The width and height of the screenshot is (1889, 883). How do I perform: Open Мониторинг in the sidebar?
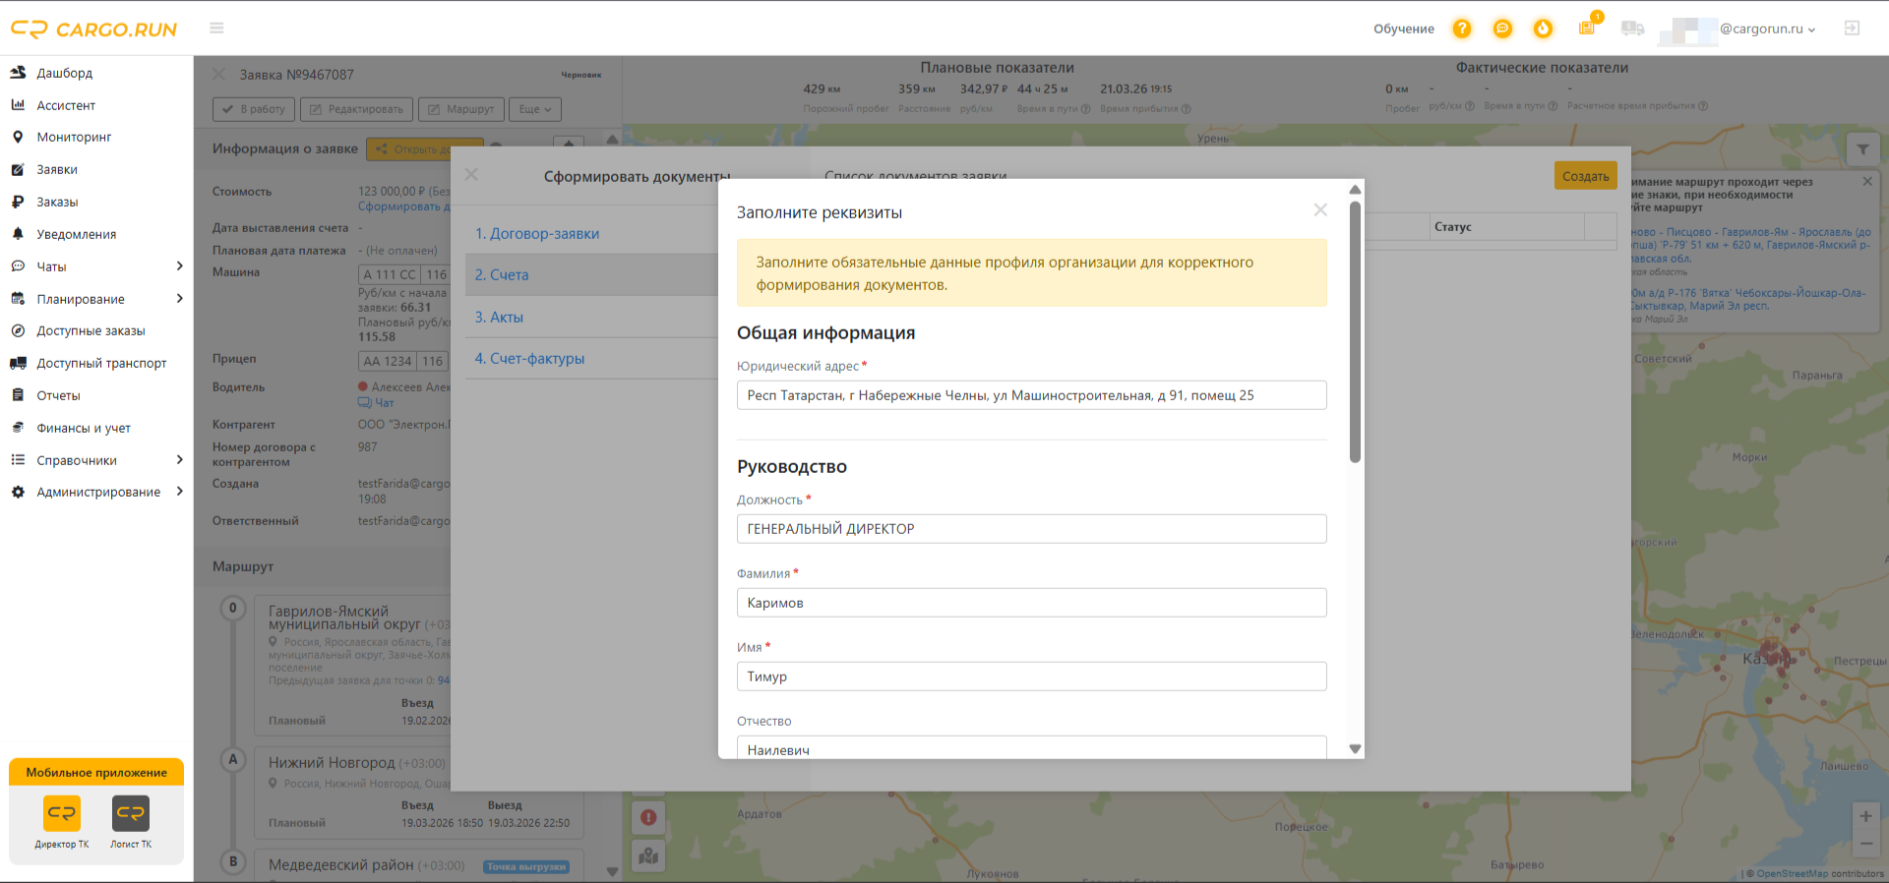(x=74, y=137)
